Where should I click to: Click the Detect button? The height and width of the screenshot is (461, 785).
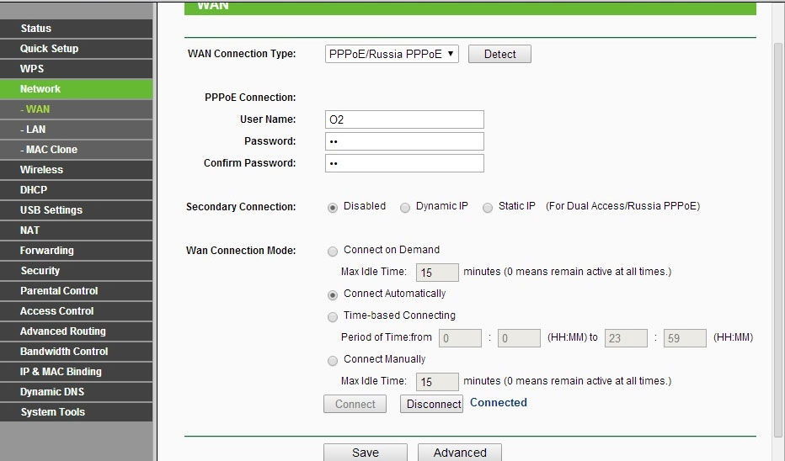pyautogui.click(x=499, y=54)
